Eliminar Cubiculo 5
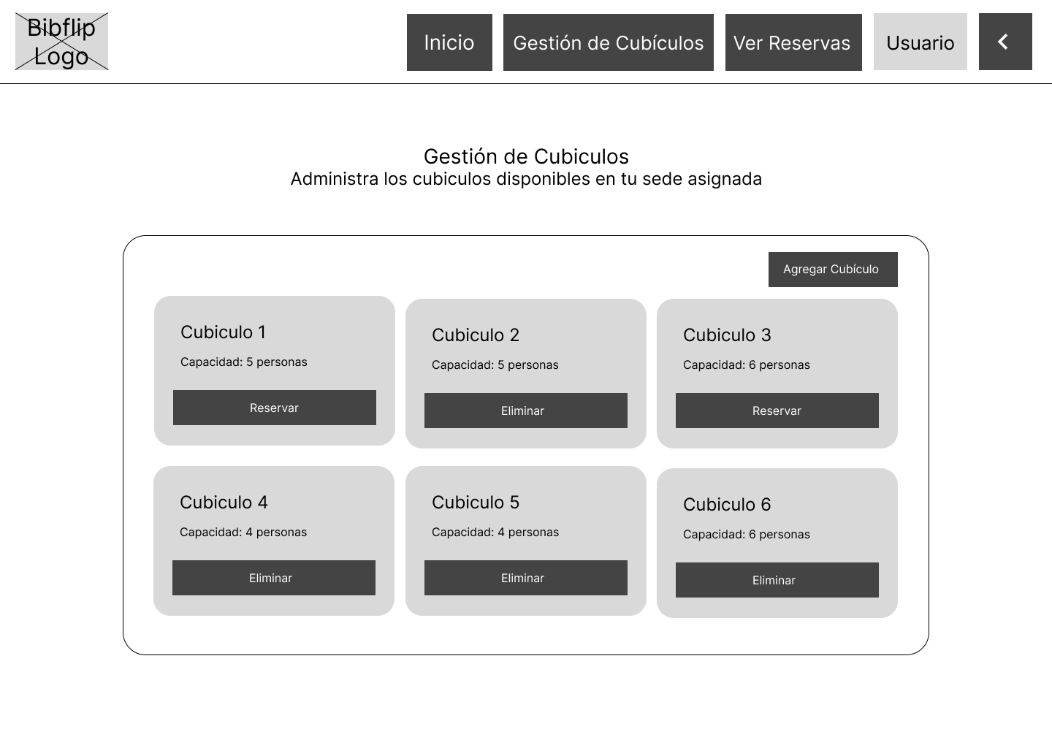This screenshot has width=1052, height=748. pos(525,578)
